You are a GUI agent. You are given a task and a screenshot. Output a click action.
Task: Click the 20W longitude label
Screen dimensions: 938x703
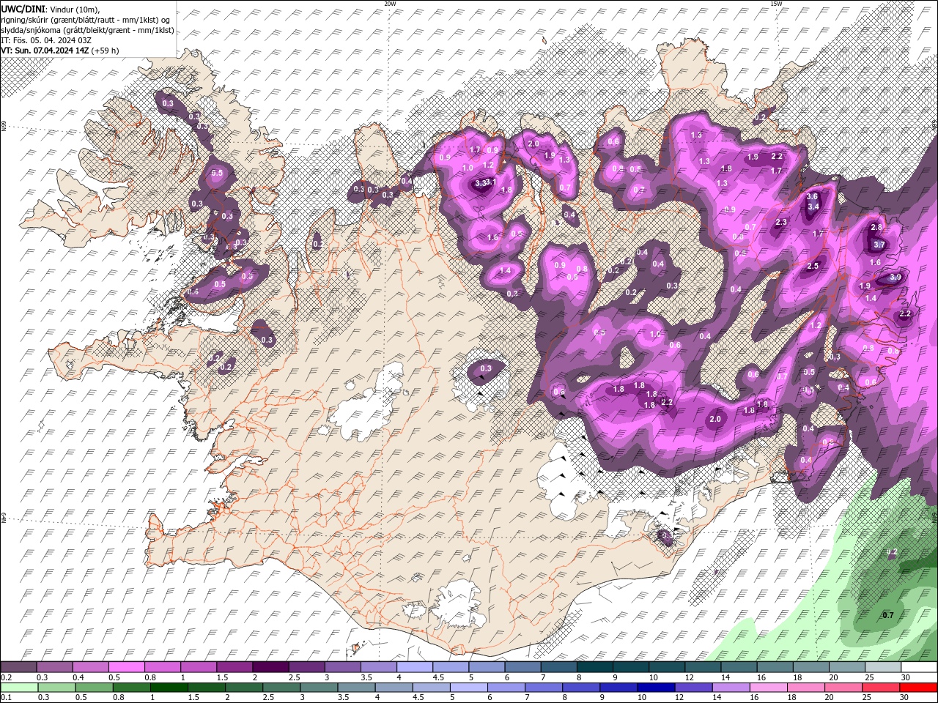(390, 4)
